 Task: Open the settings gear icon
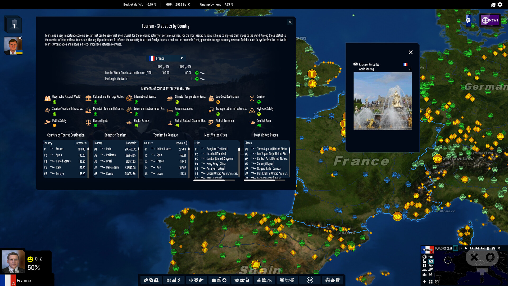(500, 5)
